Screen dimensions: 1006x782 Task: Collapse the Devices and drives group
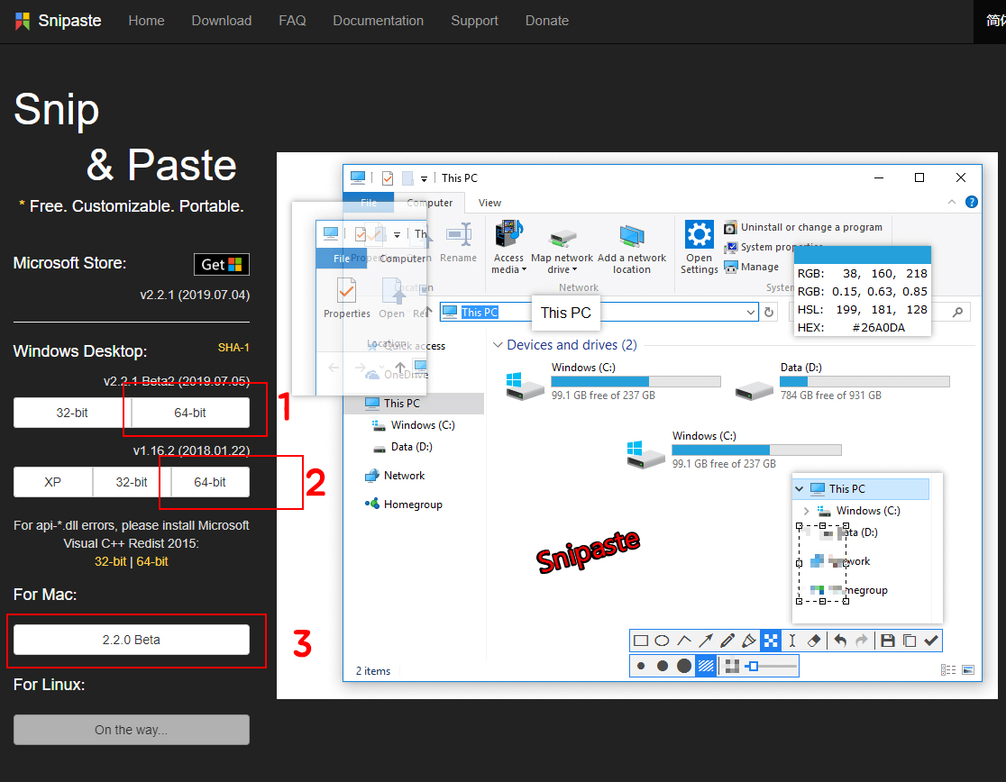(498, 345)
